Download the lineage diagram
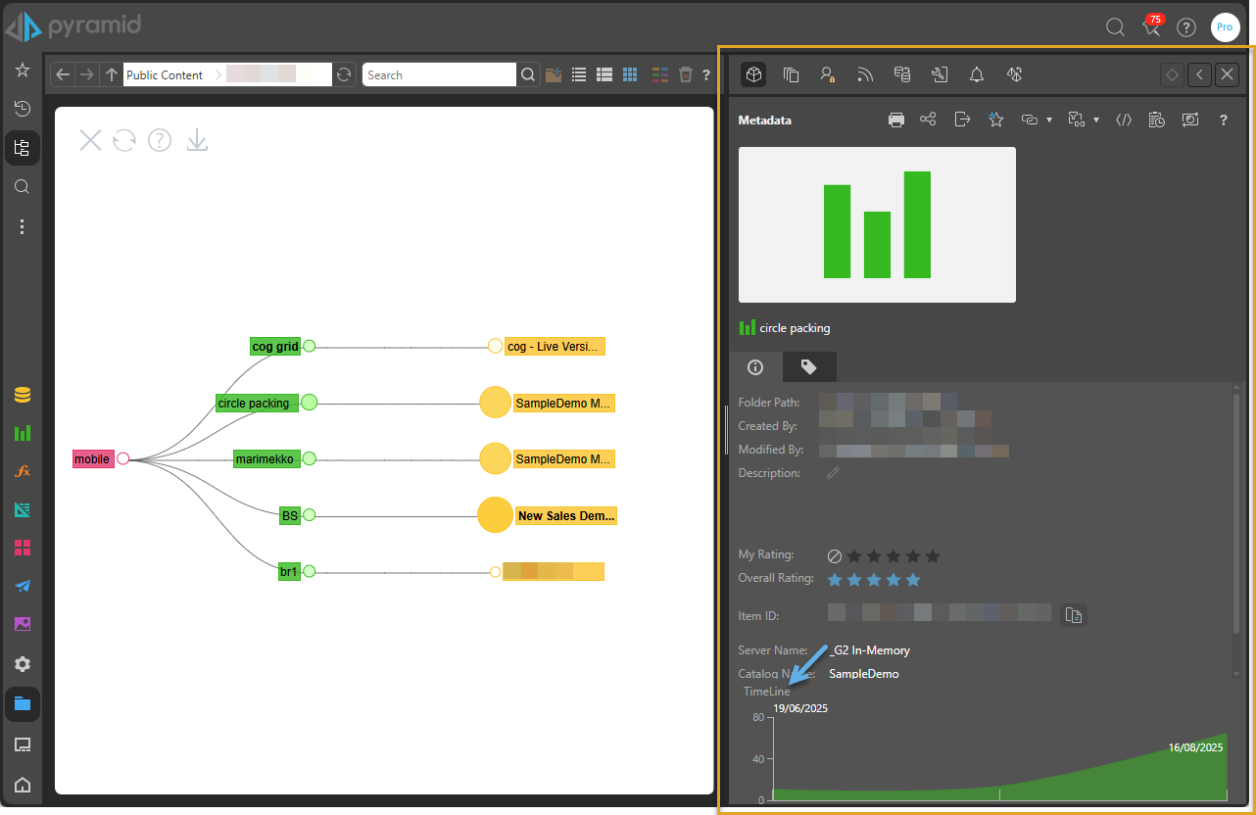Viewport: 1256px width, 815px height. pyautogui.click(x=197, y=141)
